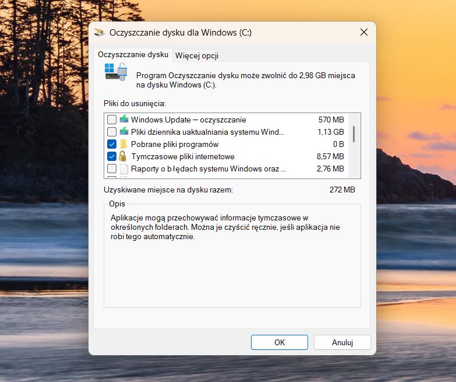Select the Windows Update — oczyszczanie label
Image resolution: width=456 pixels, height=382 pixels.
[189, 120]
